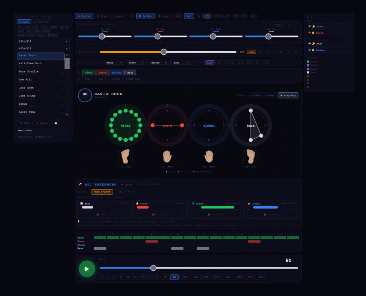Start the mic recognition

[x=127, y=185]
